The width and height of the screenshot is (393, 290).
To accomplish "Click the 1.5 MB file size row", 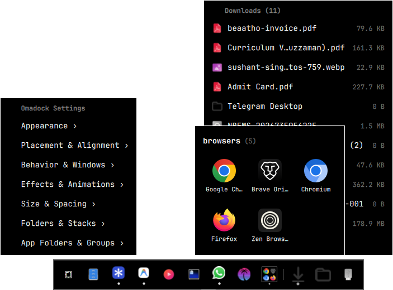I will click(x=372, y=126).
